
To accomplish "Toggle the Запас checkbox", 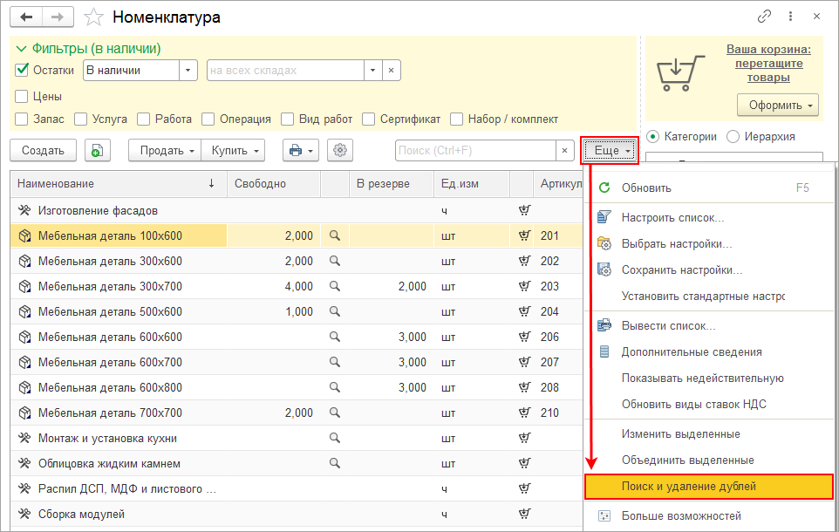I will coord(22,119).
